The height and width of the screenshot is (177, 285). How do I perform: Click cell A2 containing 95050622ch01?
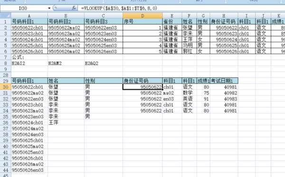[x=29, y=28]
